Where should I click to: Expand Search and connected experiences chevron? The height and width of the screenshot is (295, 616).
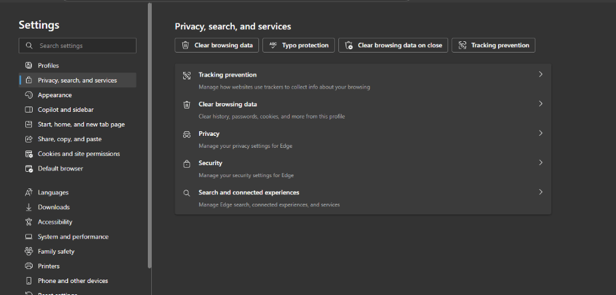click(x=541, y=192)
